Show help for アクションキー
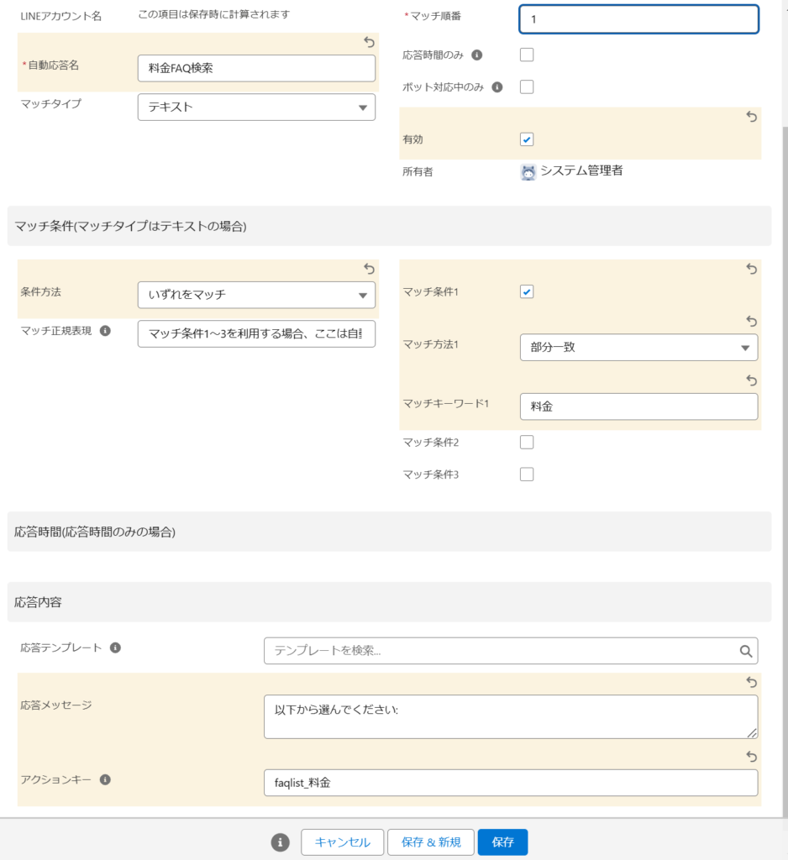788x860 pixels. point(105,779)
